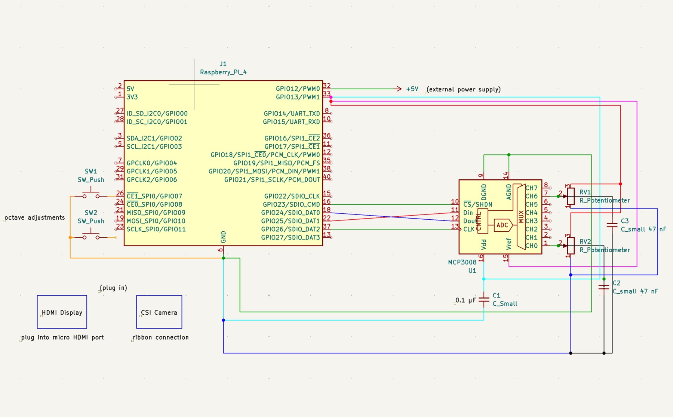Select GPIO21/SPI1_SCLK/PCM_DOUT pin label
673x417 pixels.
tap(272, 180)
